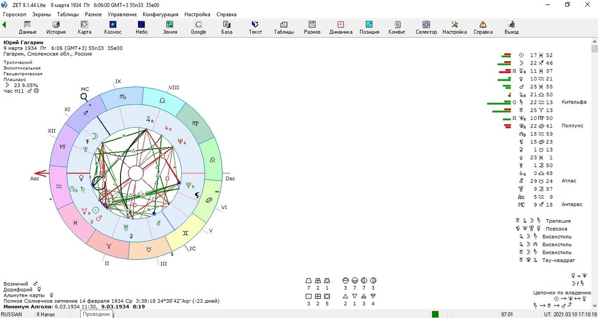The image size is (598, 318).
Task: Open the Данные toolbar button
Action: tap(27, 27)
